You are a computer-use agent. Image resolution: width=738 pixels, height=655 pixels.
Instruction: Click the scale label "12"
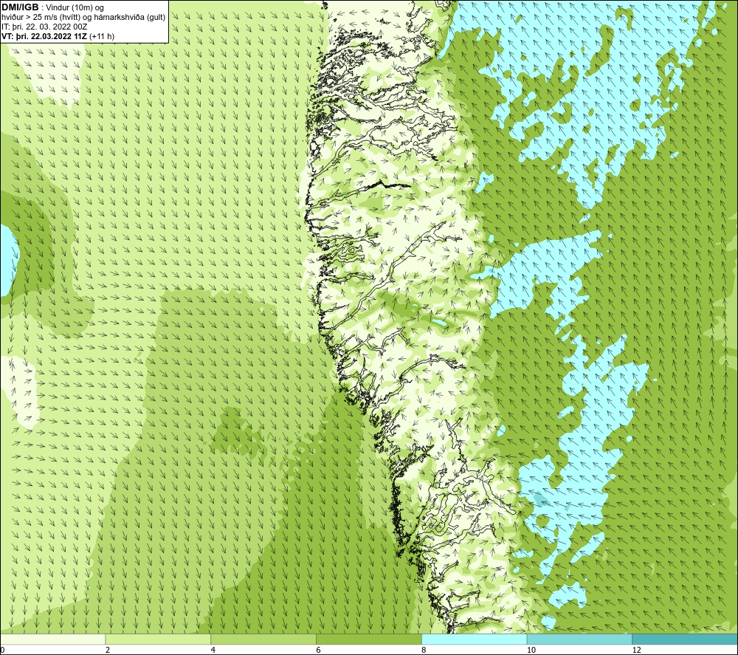(x=637, y=651)
